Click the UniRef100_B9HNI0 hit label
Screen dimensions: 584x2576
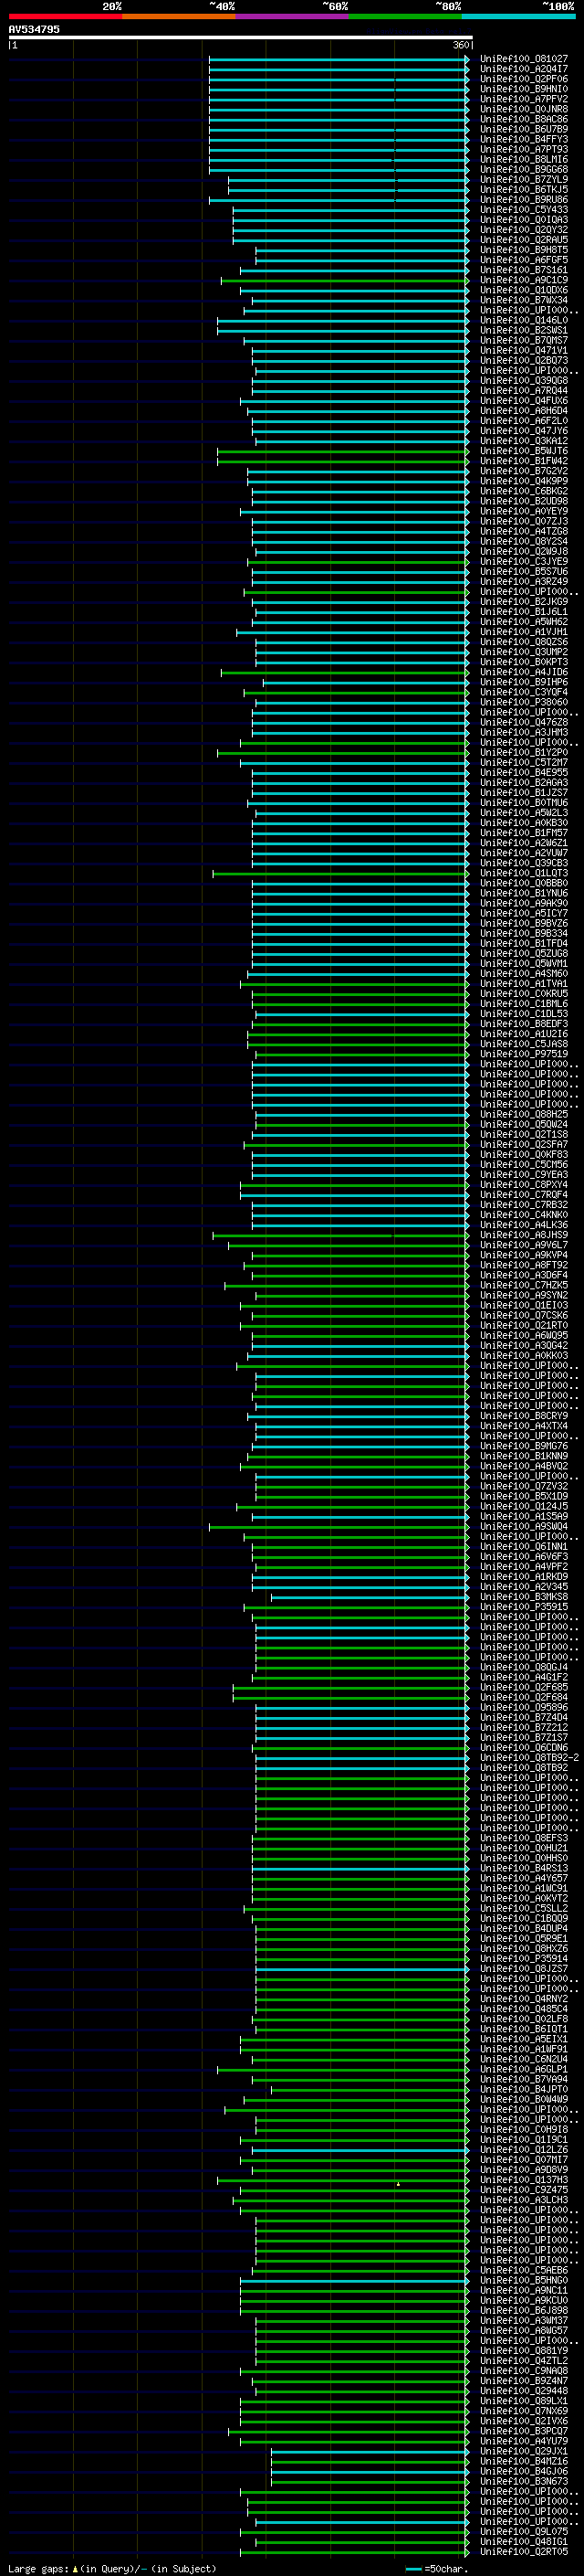point(523,89)
